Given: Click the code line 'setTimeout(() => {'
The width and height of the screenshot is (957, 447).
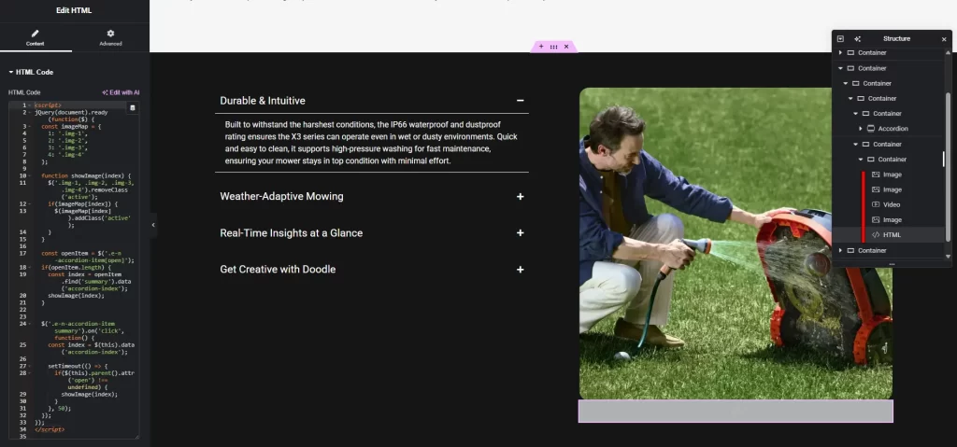Looking at the screenshot, I should (78, 366).
